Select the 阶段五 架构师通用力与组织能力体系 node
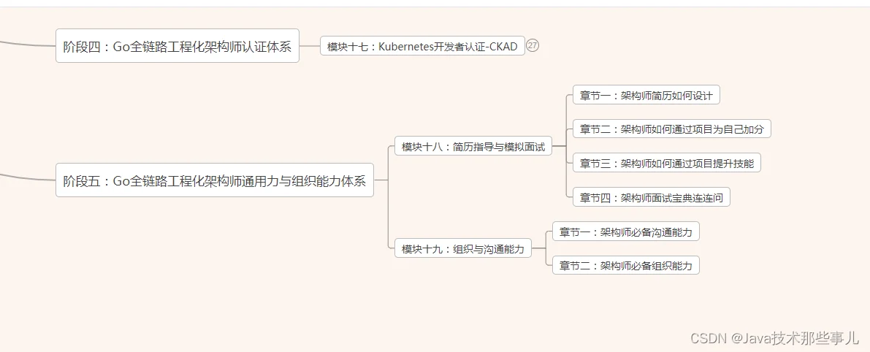Viewport: 870px width, 352px height. pyautogui.click(x=215, y=180)
